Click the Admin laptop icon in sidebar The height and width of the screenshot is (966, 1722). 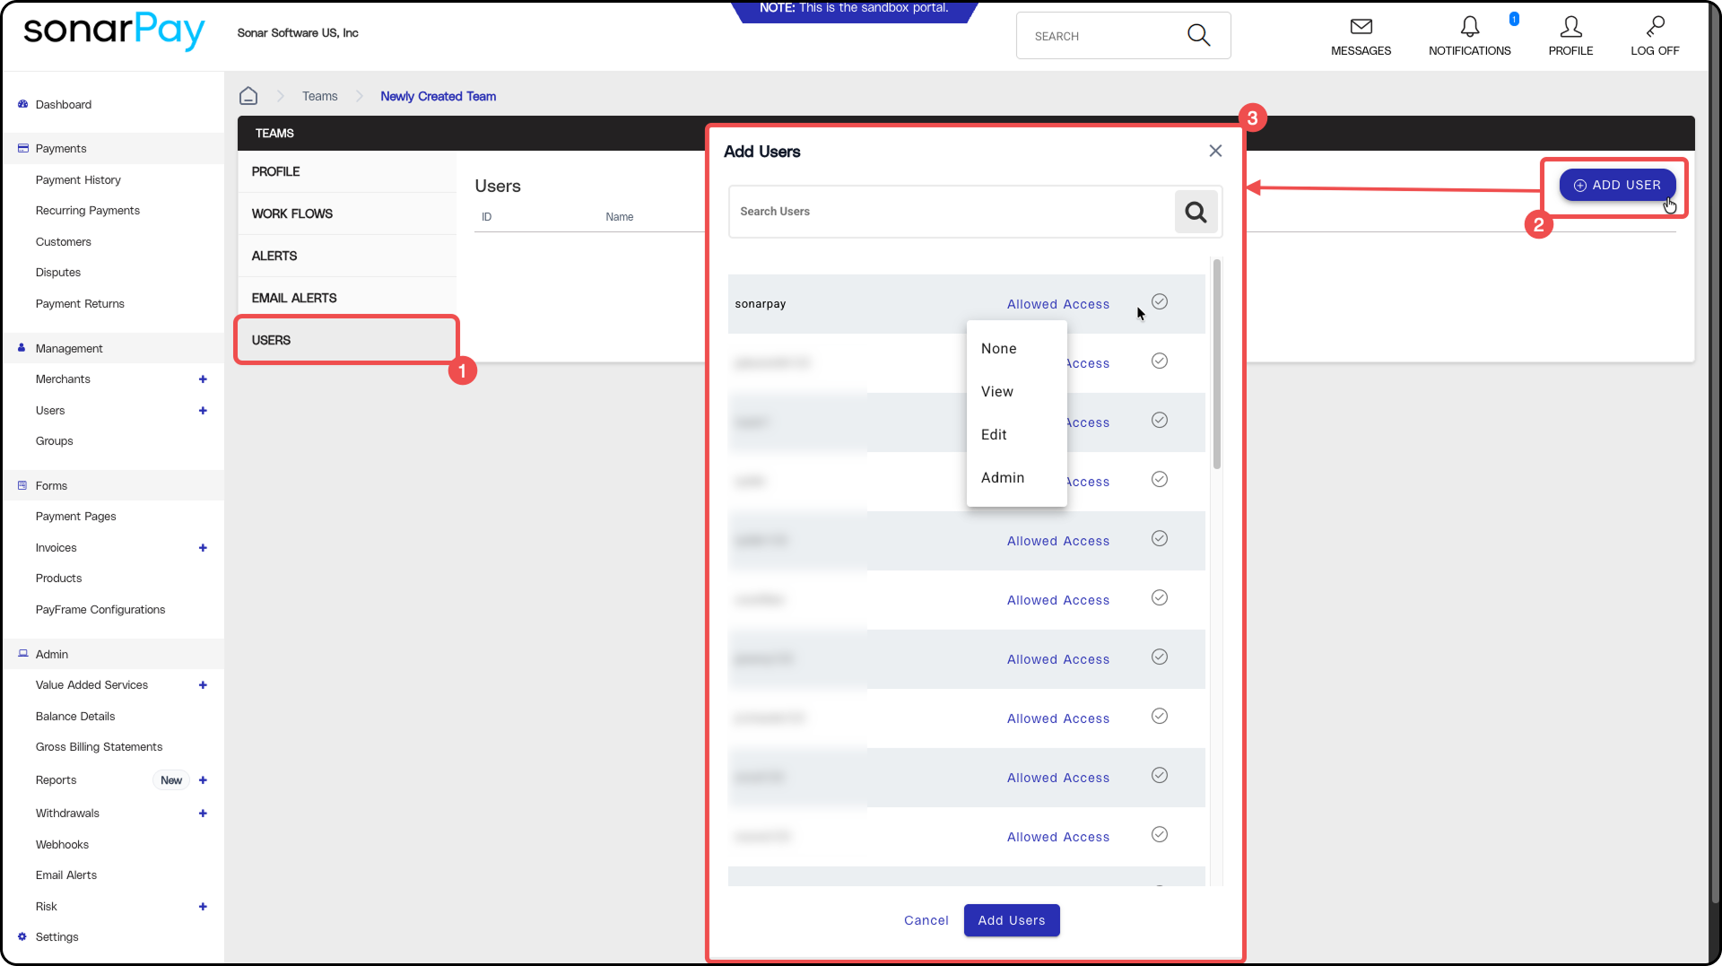click(x=22, y=654)
